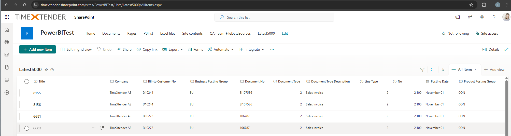Image resolution: width=511 pixels, height=136 pixels.
Task: Toggle the select all items circle in header
Action: pyautogui.click(x=27, y=81)
